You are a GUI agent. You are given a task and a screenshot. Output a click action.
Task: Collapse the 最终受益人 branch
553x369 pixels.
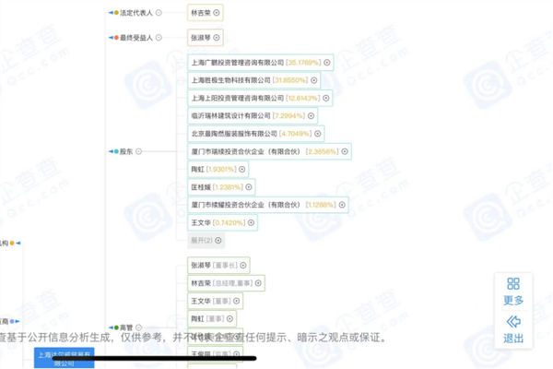tap(159, 38)
